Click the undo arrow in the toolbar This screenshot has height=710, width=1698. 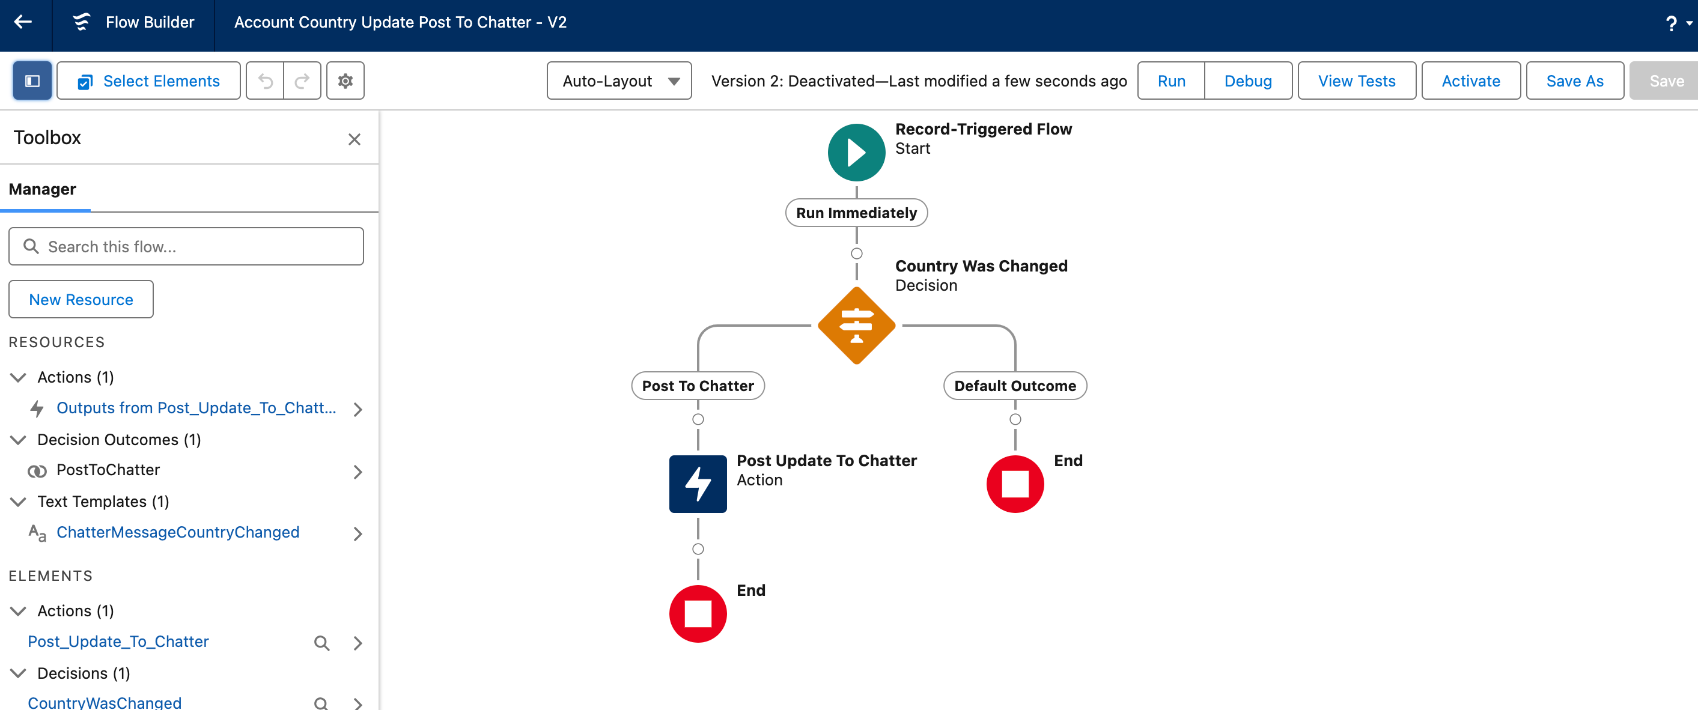click(x=265, y=80)
